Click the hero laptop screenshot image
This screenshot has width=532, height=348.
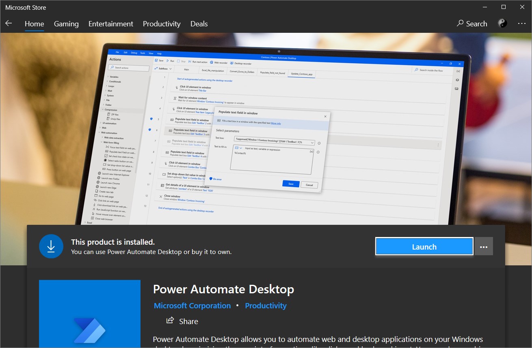coord(266,130)
